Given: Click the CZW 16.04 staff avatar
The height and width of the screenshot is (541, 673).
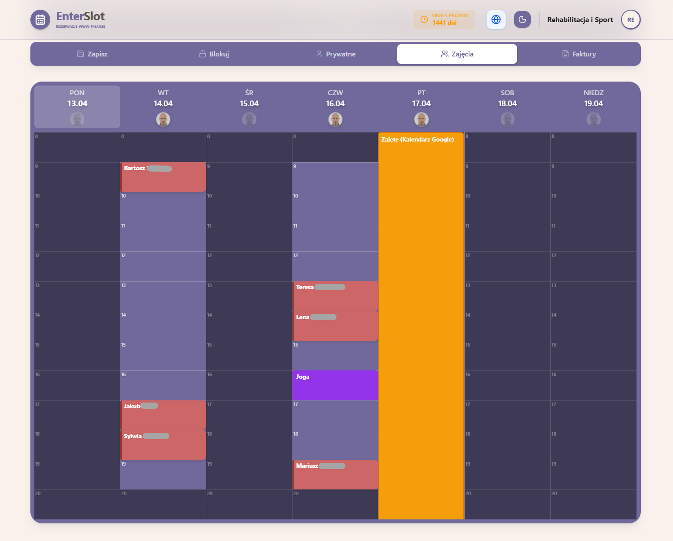Looking at the screenshot, I should (x=335, y=119).
